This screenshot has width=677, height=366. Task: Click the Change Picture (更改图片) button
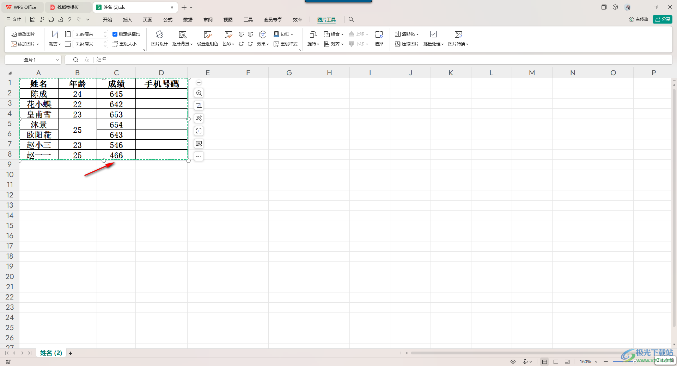click(x=23, y=34)
